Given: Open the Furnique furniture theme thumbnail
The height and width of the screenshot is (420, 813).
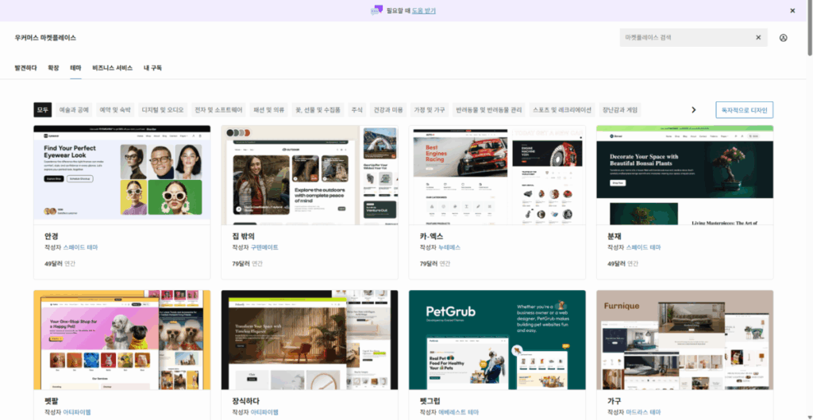Looking at the screenshot, I should [684, 339].
